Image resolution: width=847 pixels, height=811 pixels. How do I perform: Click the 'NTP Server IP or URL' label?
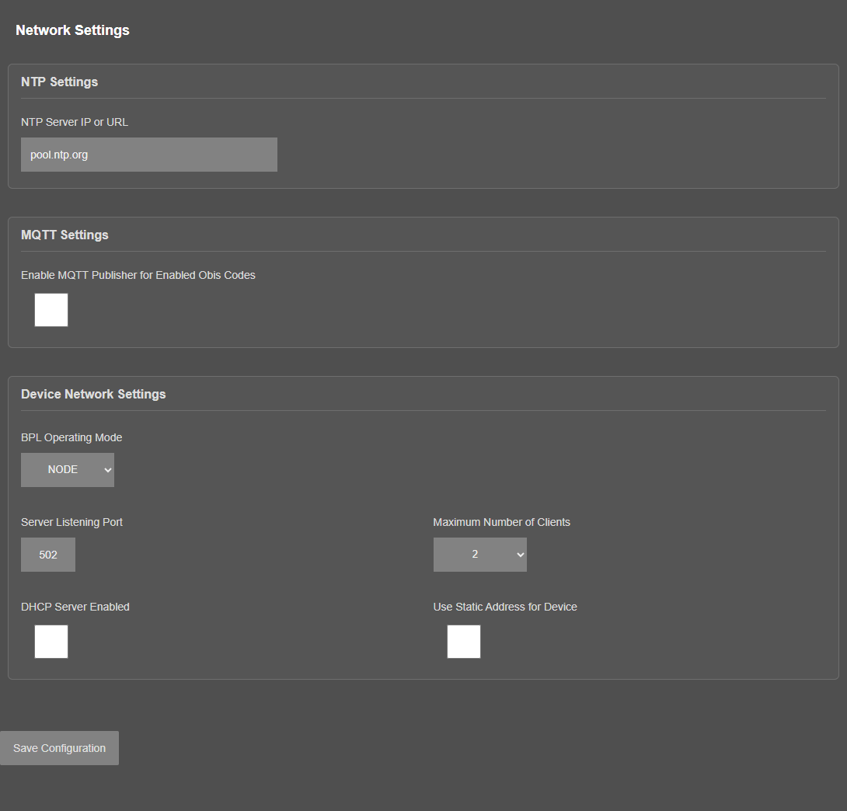(x=75, y=122)
